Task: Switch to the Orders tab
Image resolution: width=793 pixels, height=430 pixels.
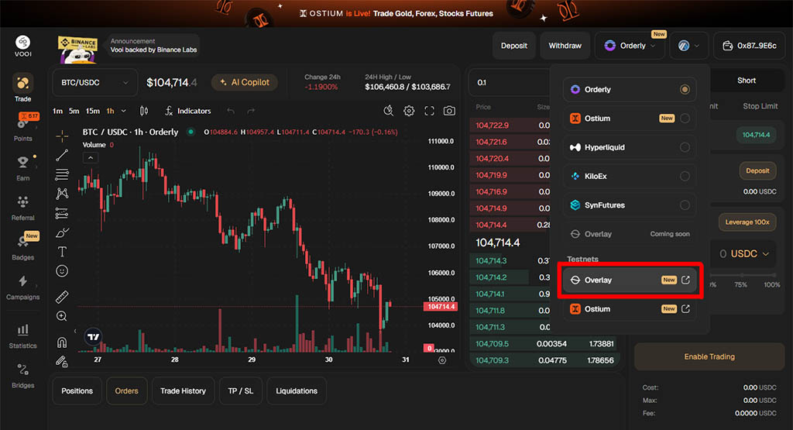Action: (x=126, y=391)
